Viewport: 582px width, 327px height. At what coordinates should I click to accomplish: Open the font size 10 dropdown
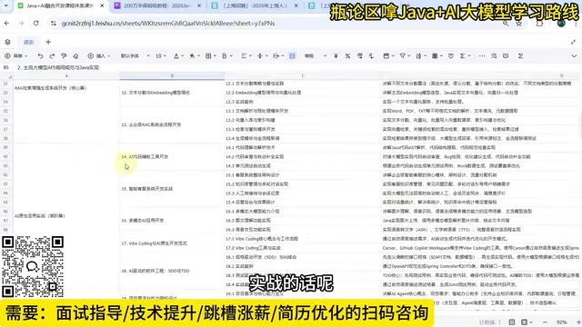point(161,56)
